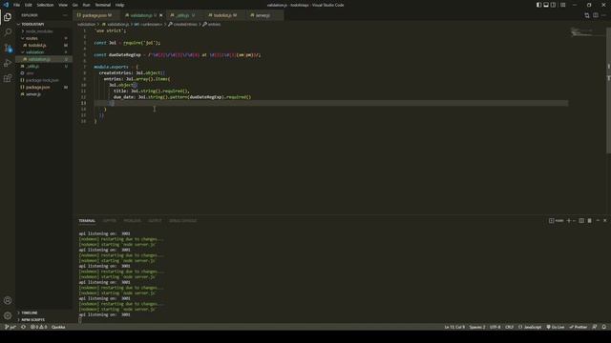Screen dimensions: 611x343
Task: Open the Explorer view in the activity bar
Action: (x=8, y=17)
